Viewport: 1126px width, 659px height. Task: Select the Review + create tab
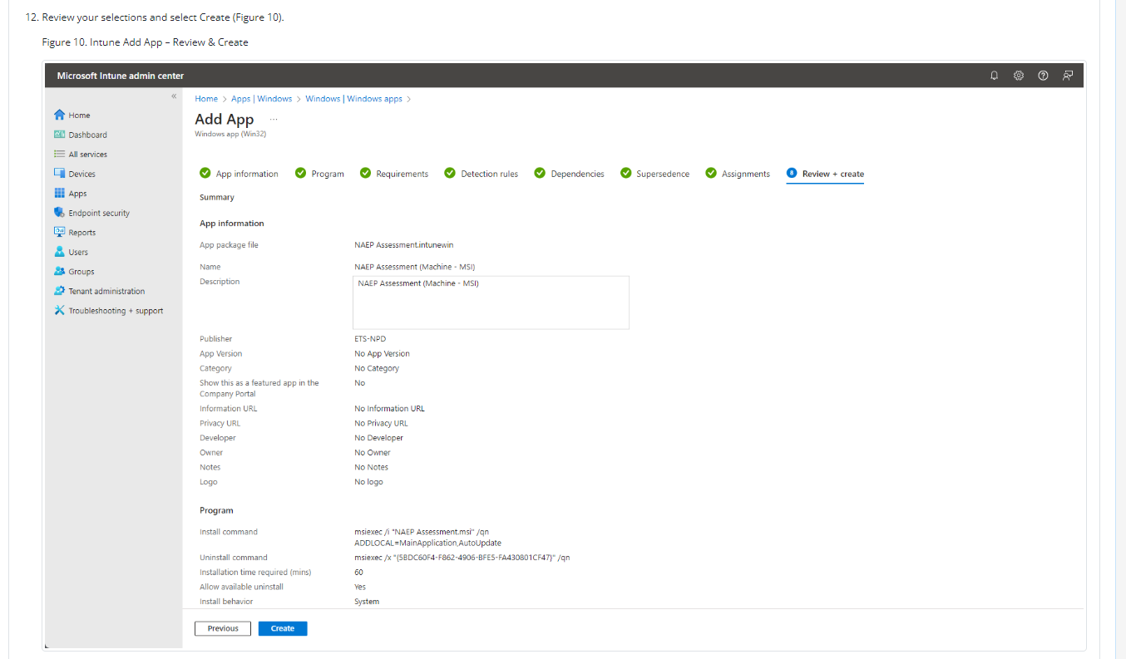tap(825, 174)
